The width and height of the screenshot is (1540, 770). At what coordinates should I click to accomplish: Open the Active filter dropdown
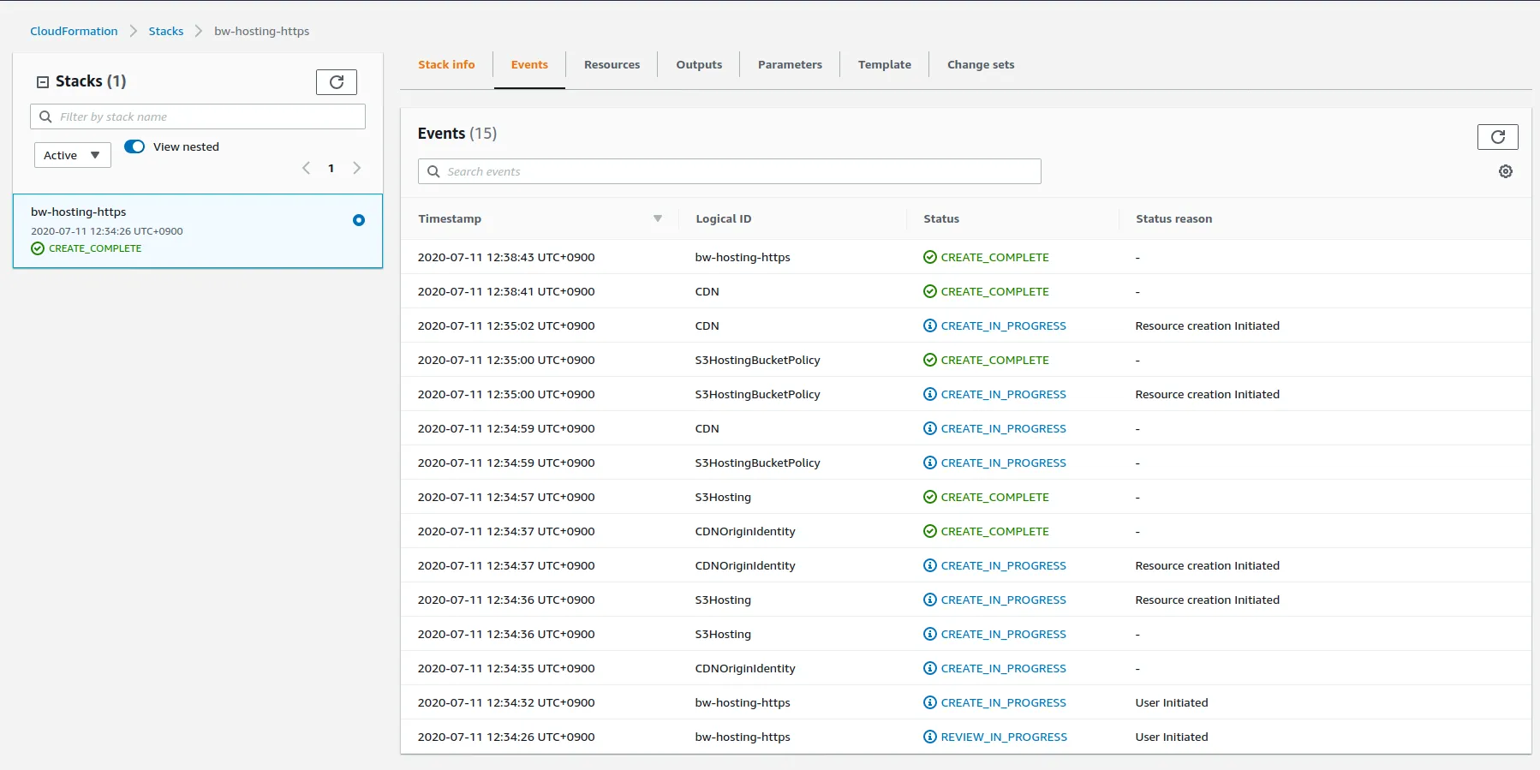(x=73, y=155)
